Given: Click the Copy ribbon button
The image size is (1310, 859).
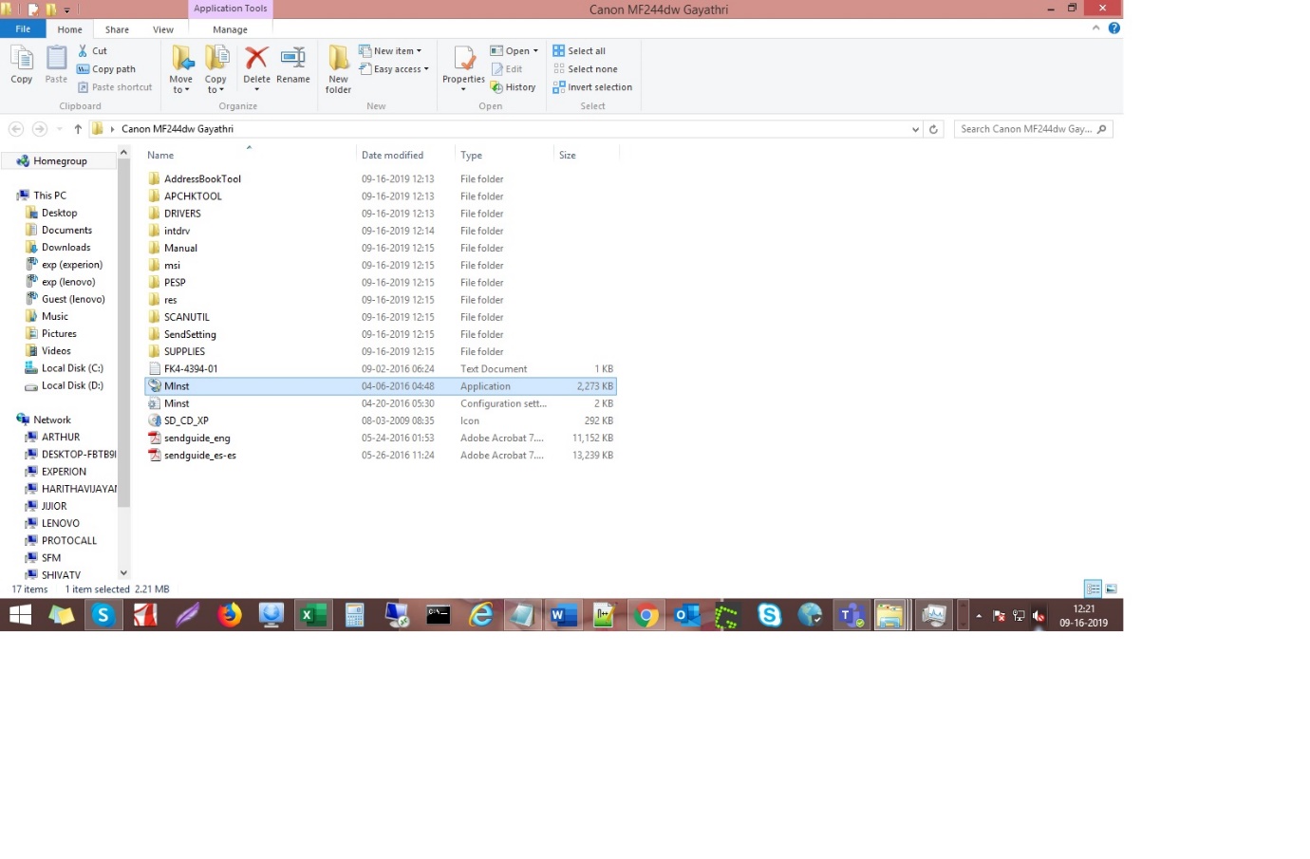Looking at the screenshot, I should pyautogui.click(x=22, y=65).
